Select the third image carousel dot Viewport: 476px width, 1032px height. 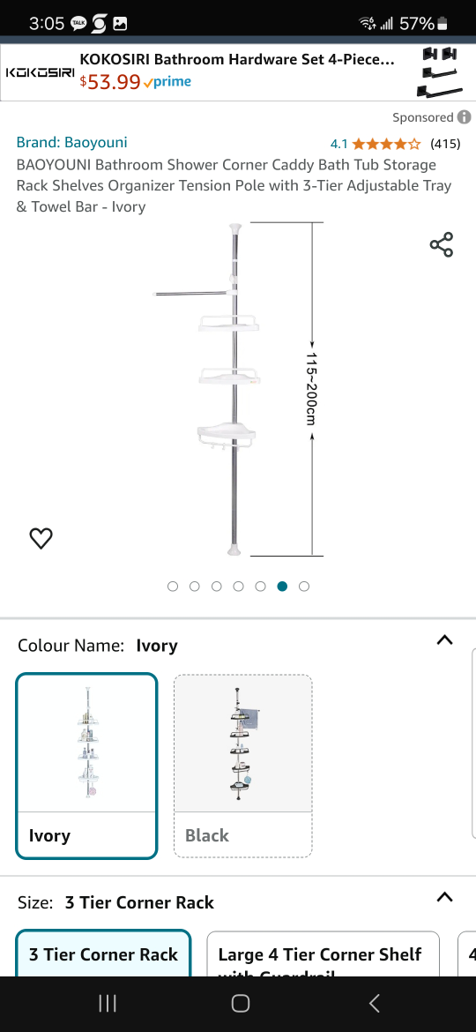point(216,587)
